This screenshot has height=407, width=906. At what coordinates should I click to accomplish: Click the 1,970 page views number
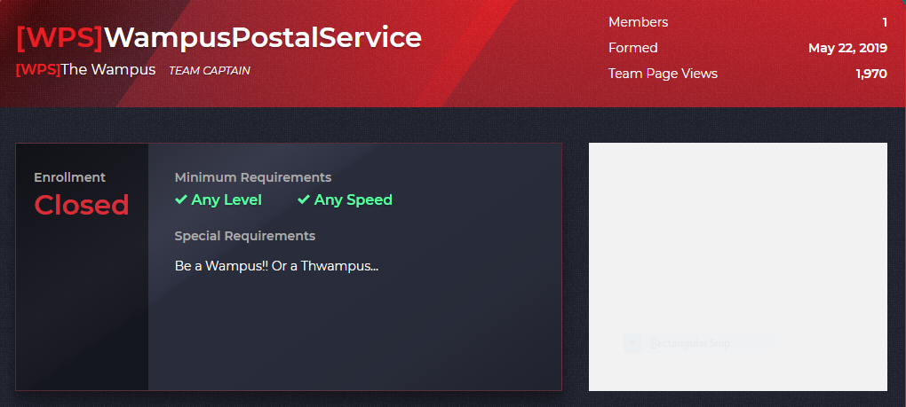tap(871, 74)
